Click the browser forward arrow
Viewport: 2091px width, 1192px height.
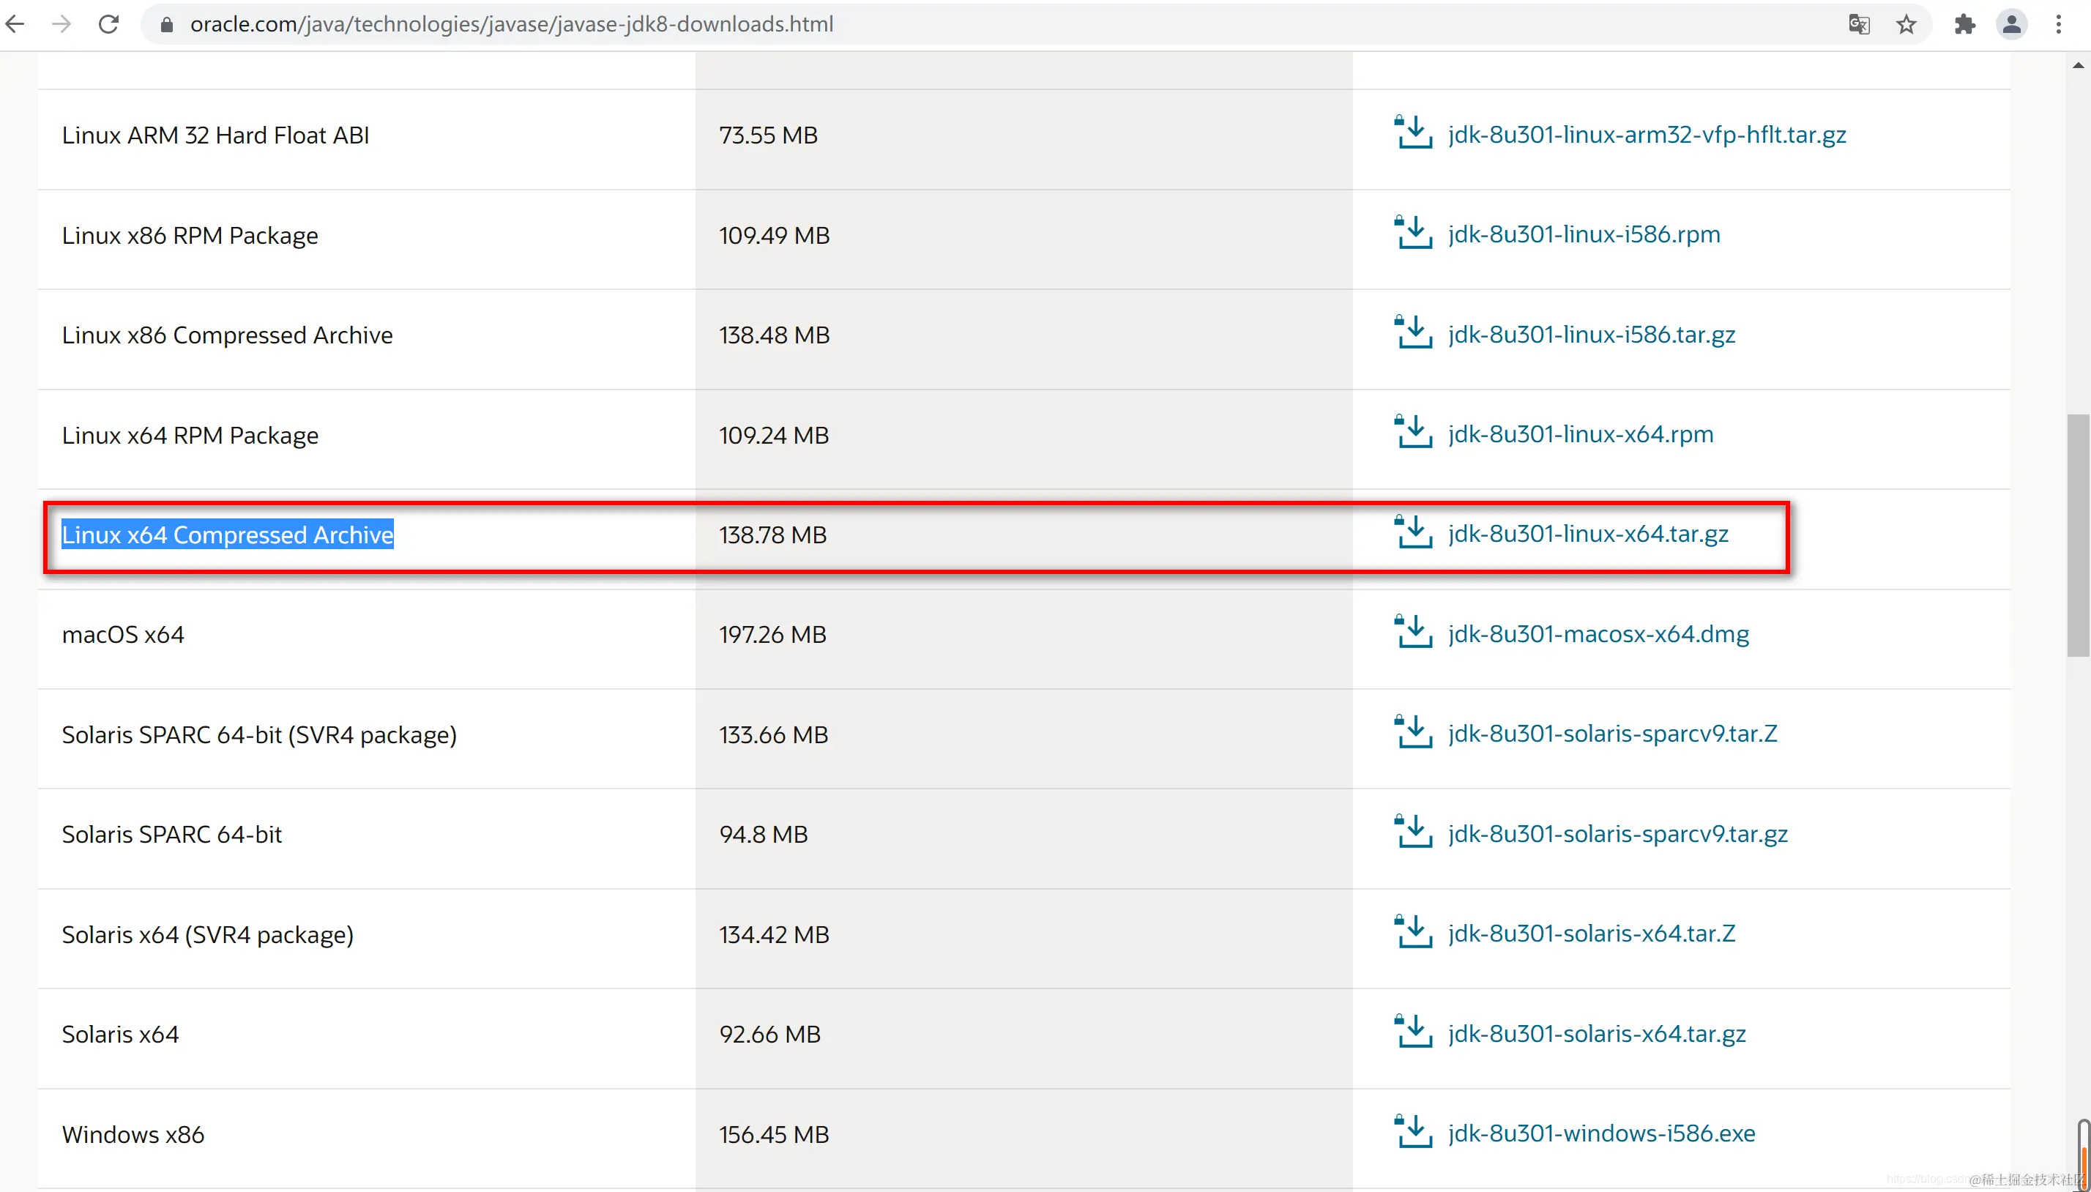coord(61,23)
